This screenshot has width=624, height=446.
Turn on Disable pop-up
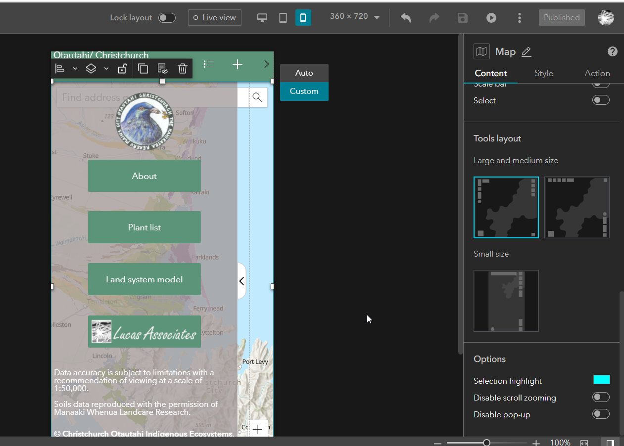tap(601, 414)
